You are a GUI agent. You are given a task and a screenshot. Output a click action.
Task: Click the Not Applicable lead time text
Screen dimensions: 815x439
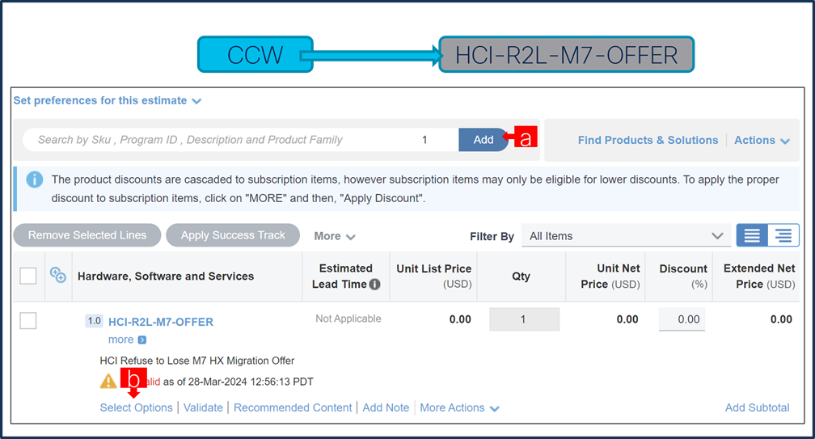pos(348,319)
